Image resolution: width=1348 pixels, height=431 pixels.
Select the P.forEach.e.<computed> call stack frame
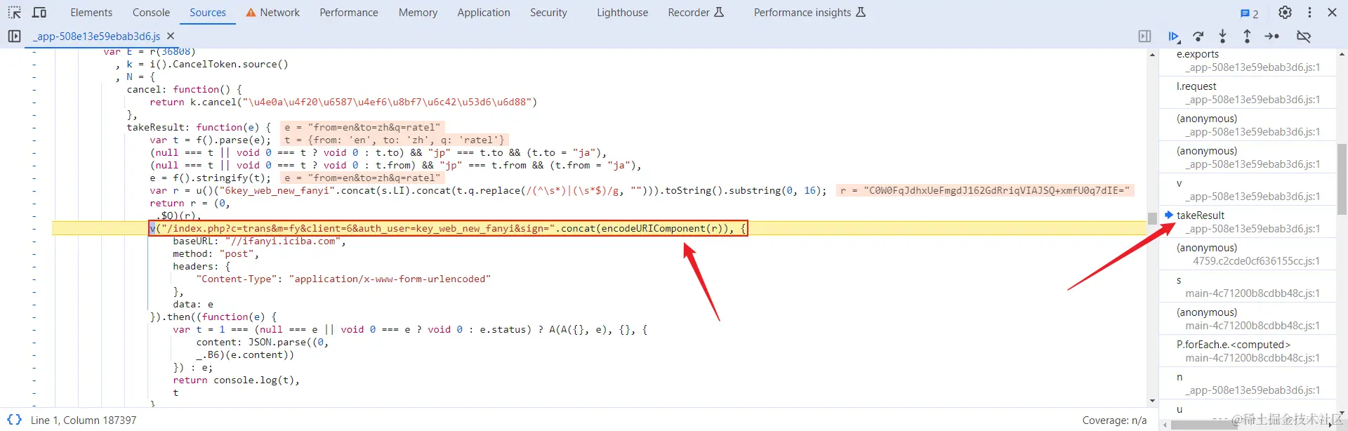[1248, 351]
